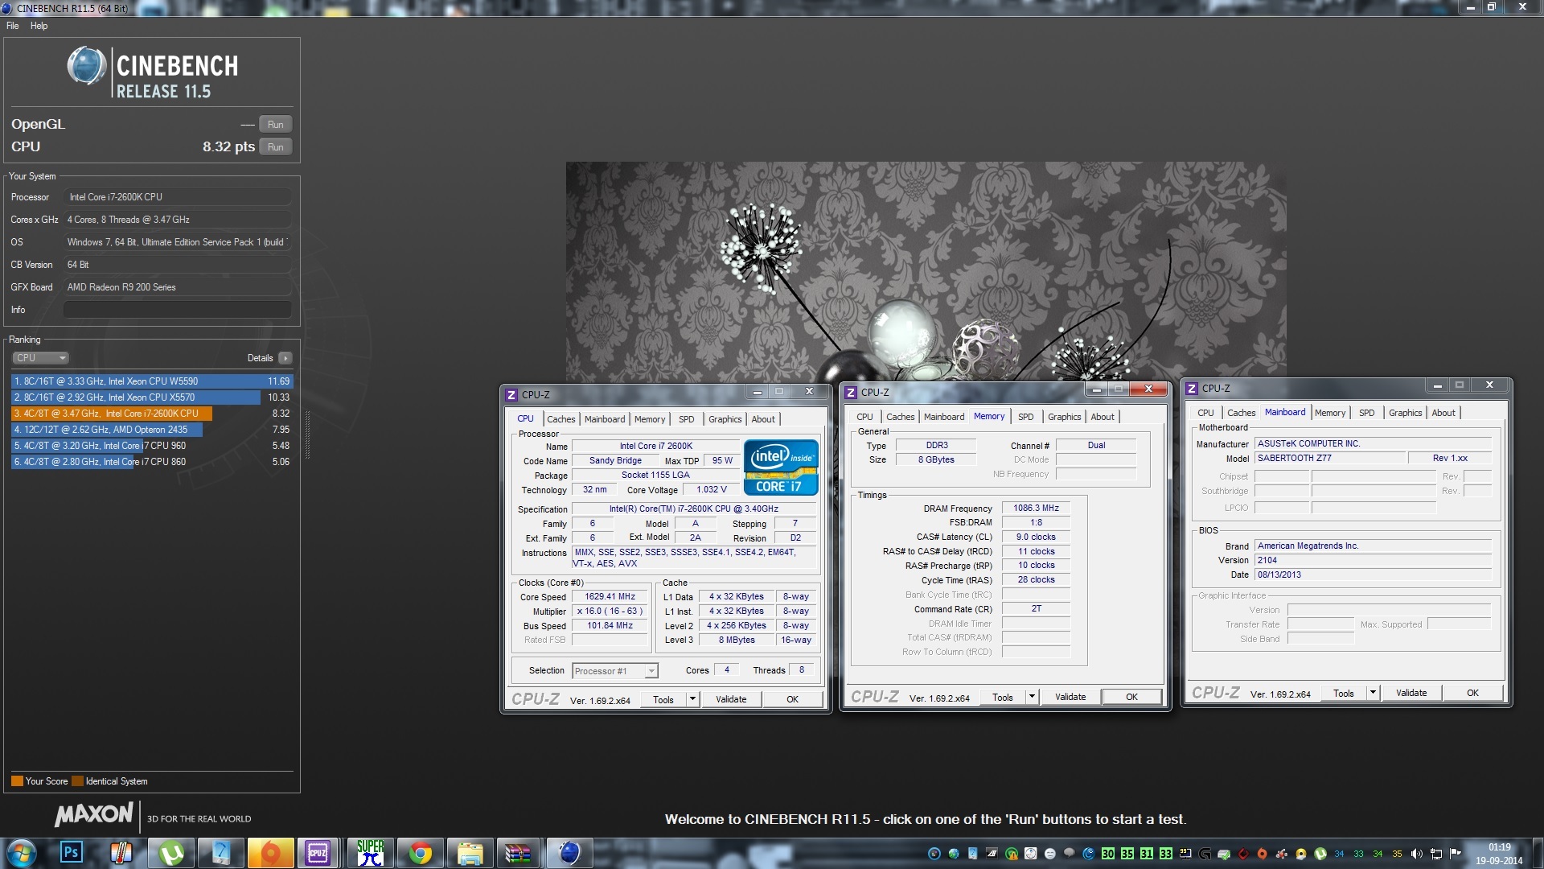Launch Google Chrome from the taskbar
This screenshot has height=869, width=1544.
[420, 852]
